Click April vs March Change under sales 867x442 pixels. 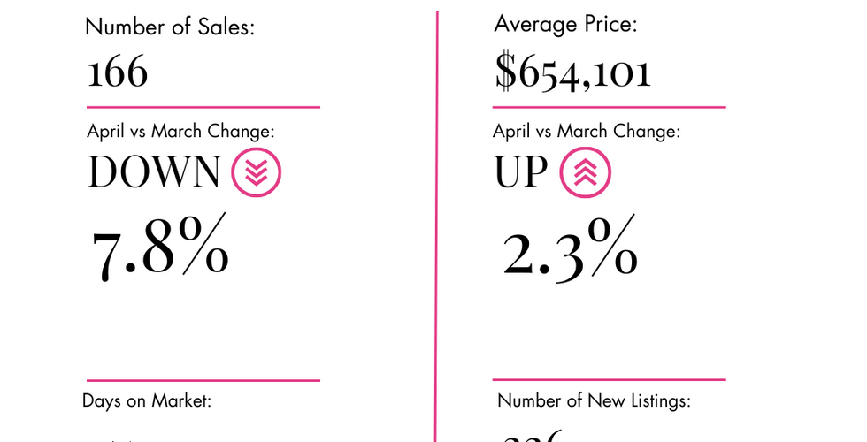[180, 132]
